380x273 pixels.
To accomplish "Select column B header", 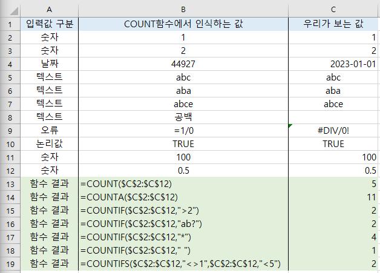I will [183, 10].
